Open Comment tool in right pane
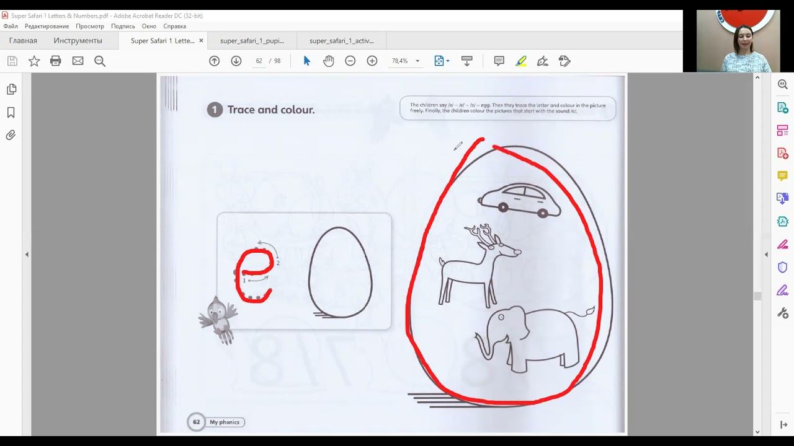 point(783,176)
